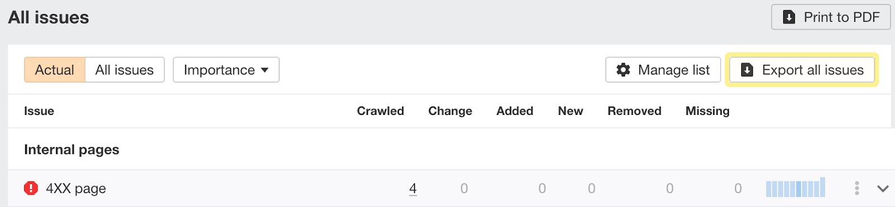The height and width of the screenshot is (207, 895).
Task: Click the Manage list button
Action: (663, 70)
